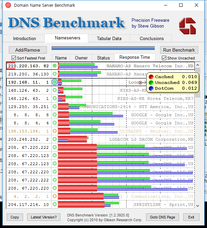207x228 pixels.
Task: Click the green Uncached legend ball
Action: pyautogui.click(x=151, y=83)
